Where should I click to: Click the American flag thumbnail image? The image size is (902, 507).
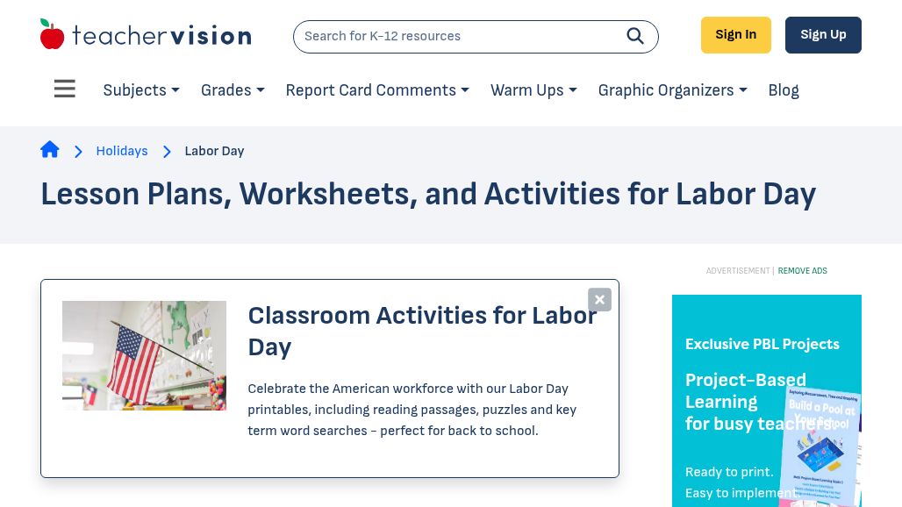[x=144, y=355]
